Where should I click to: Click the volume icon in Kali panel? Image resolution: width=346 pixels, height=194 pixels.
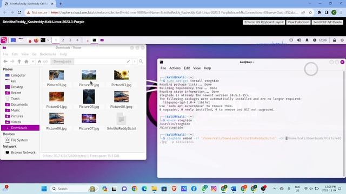299,40
